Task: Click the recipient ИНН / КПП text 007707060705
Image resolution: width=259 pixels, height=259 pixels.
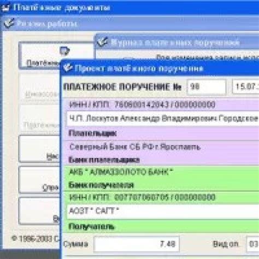Action: pyautogui.click(x=142, y=197)
